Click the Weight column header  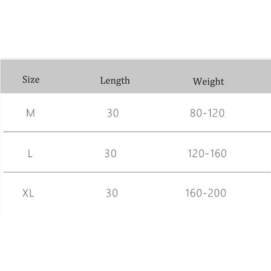[x=208, y=82]
